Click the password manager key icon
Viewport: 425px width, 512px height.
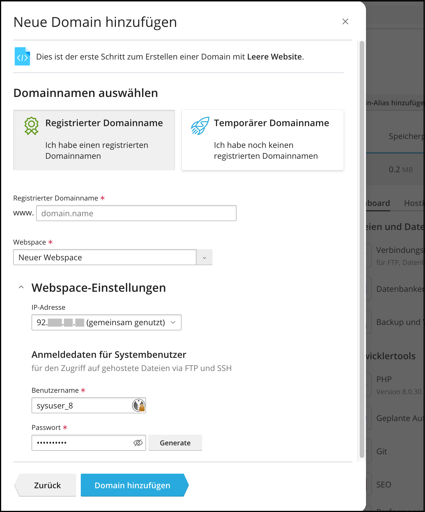pos(139,405)
